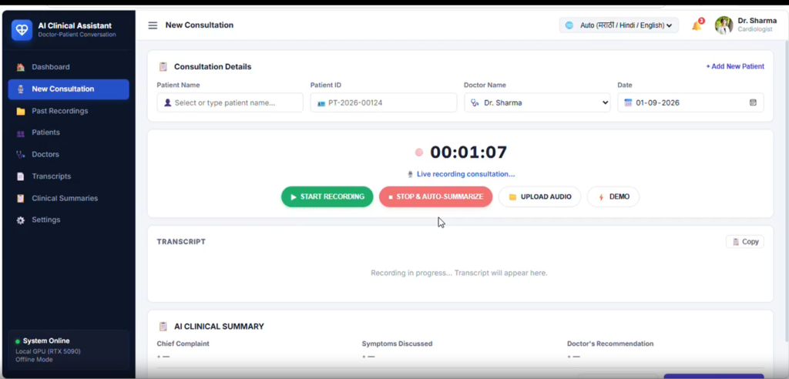This screenshot has height=379, width=789.
Task: Click Stop & Auto-Summarize button
Action: (x=436, y=196)
